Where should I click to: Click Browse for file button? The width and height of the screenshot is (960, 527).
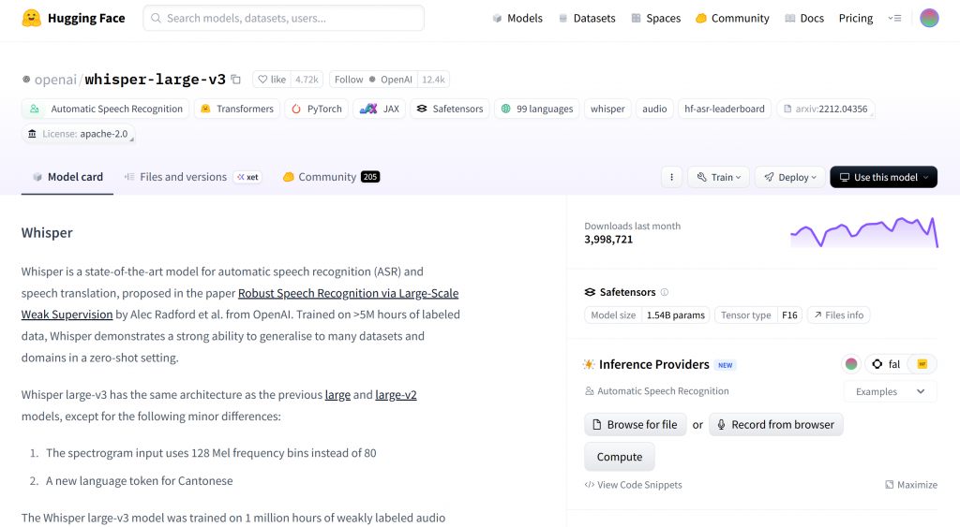[x=635, y=425]
